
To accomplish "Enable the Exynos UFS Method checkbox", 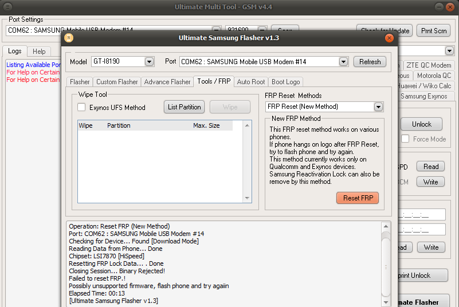I will click(x=81, y=107).
